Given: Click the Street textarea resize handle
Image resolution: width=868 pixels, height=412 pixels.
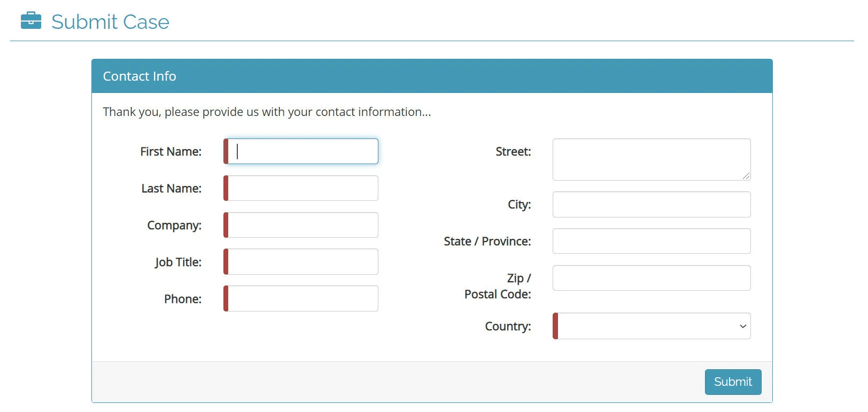Looking at the screenshot, I should click(746, 176).
